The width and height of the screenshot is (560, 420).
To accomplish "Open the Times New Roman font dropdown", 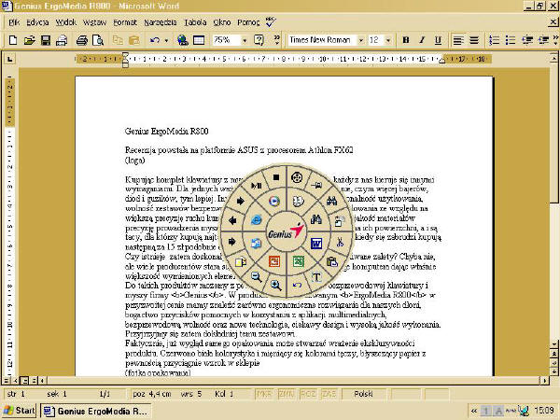I will (x=358, y=40).
